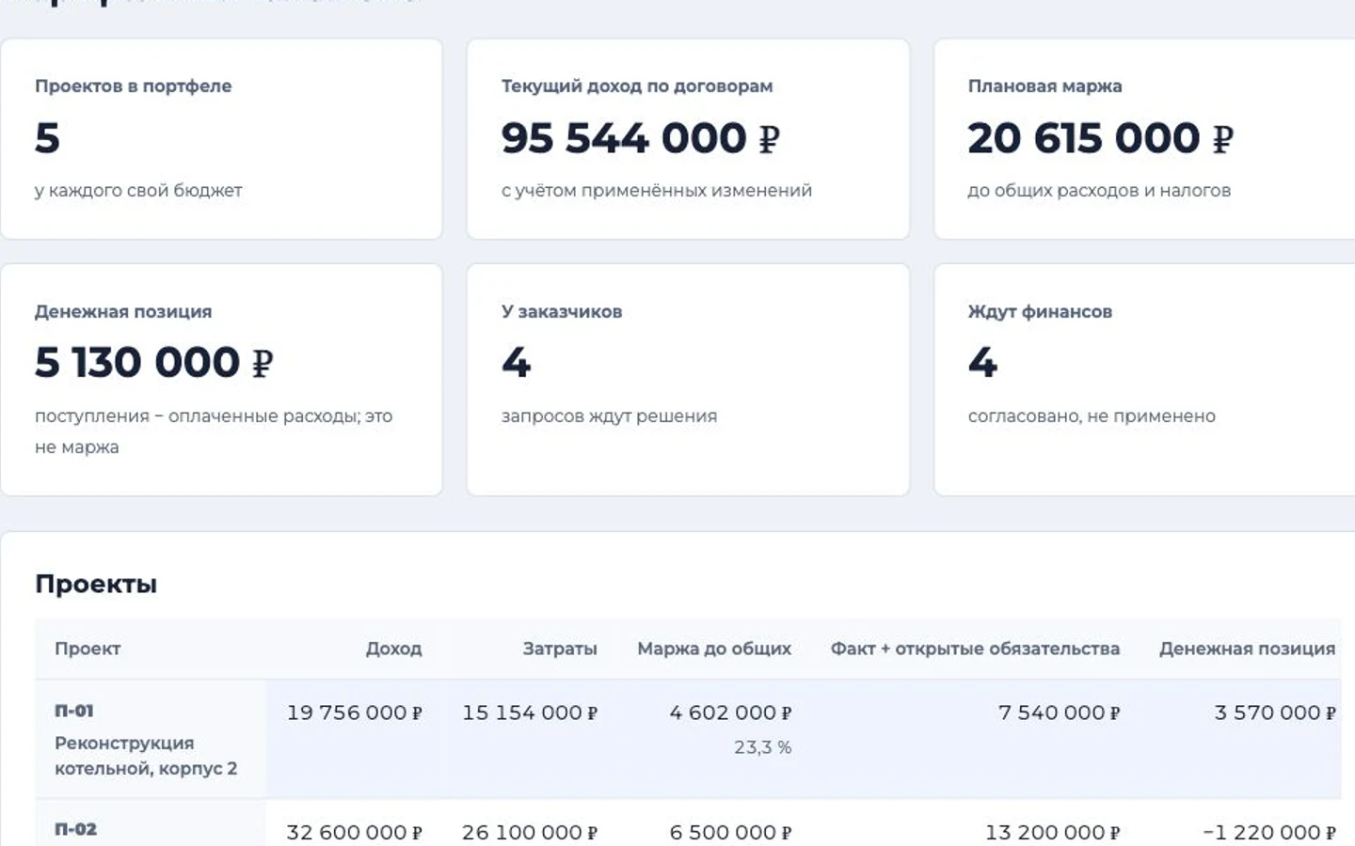Select the П-01 margin "4 602 000 ₽"
The image size is (1355, 846).
(x=730, y=713)
